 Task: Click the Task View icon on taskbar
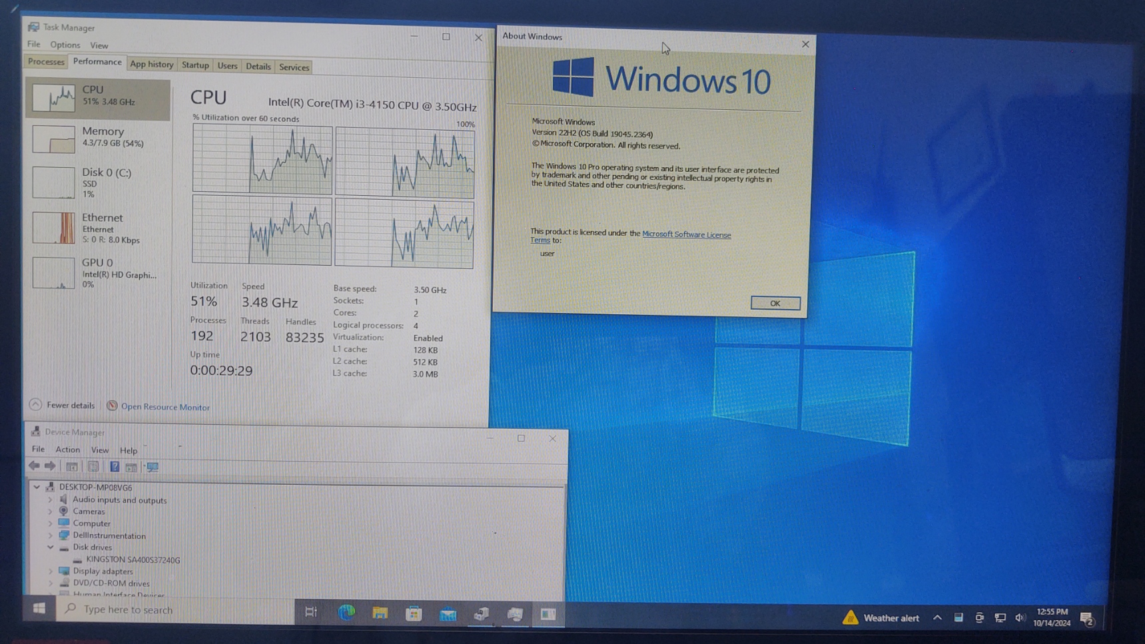pyautogui.click(x=311, y=612)
